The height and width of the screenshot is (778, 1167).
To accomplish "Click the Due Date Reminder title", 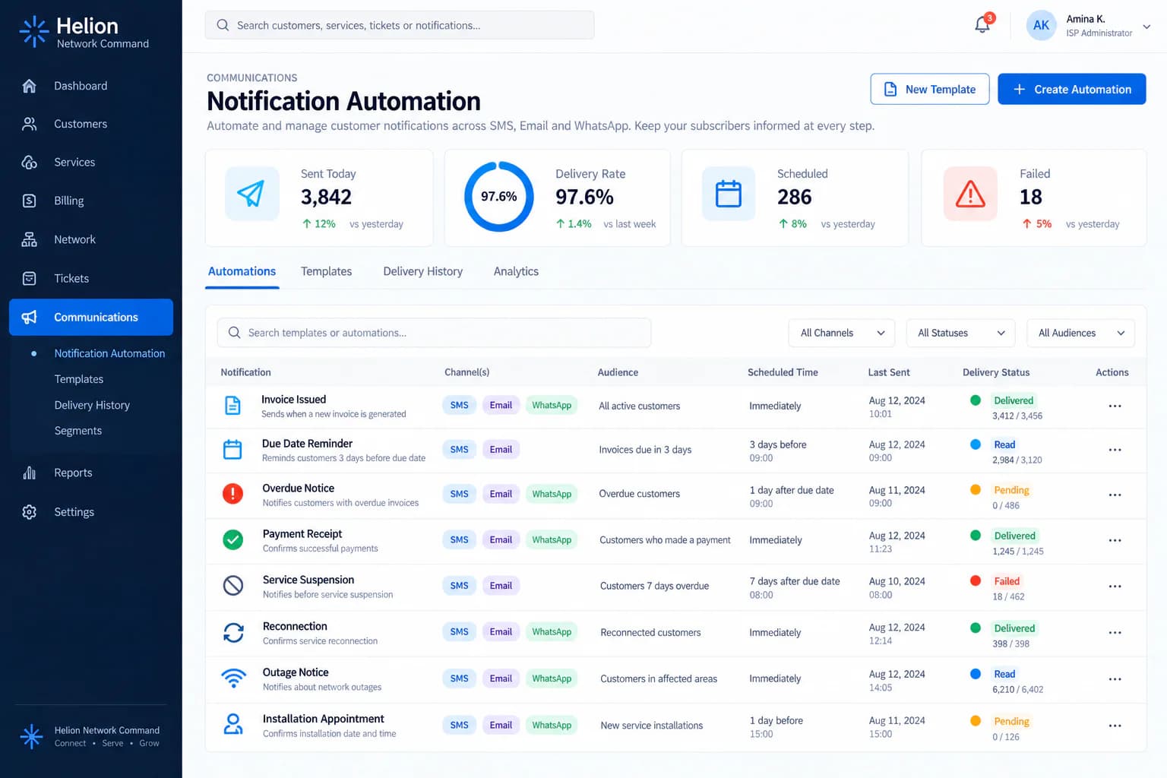I will (307, 444).
